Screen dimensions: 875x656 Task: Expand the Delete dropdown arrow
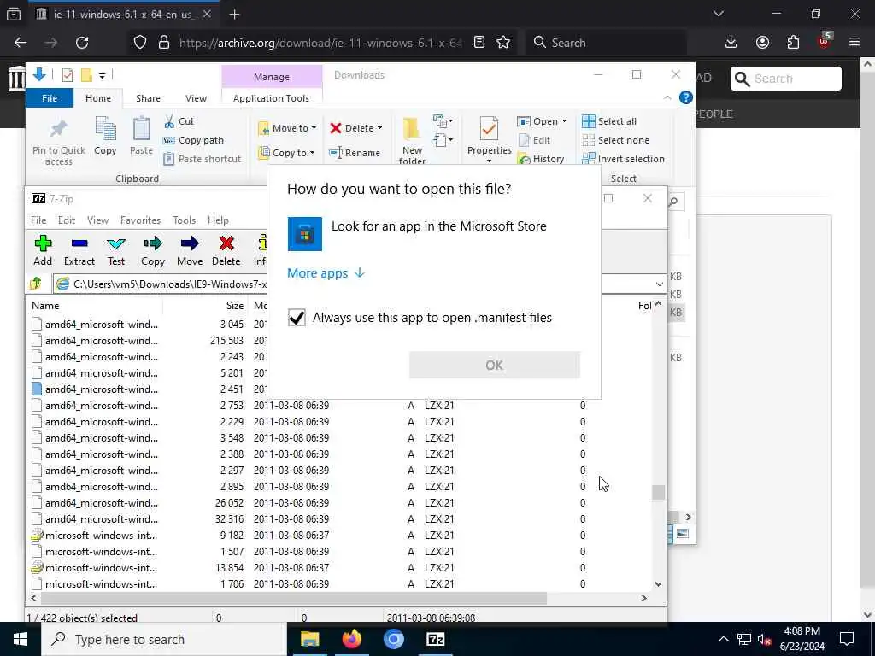tap(380, 128)
